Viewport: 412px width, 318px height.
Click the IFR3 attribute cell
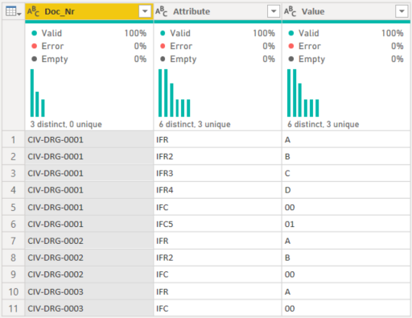217,173
